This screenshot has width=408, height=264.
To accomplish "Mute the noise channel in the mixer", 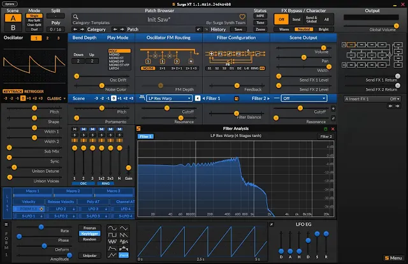I will click(x=119, y=129).
